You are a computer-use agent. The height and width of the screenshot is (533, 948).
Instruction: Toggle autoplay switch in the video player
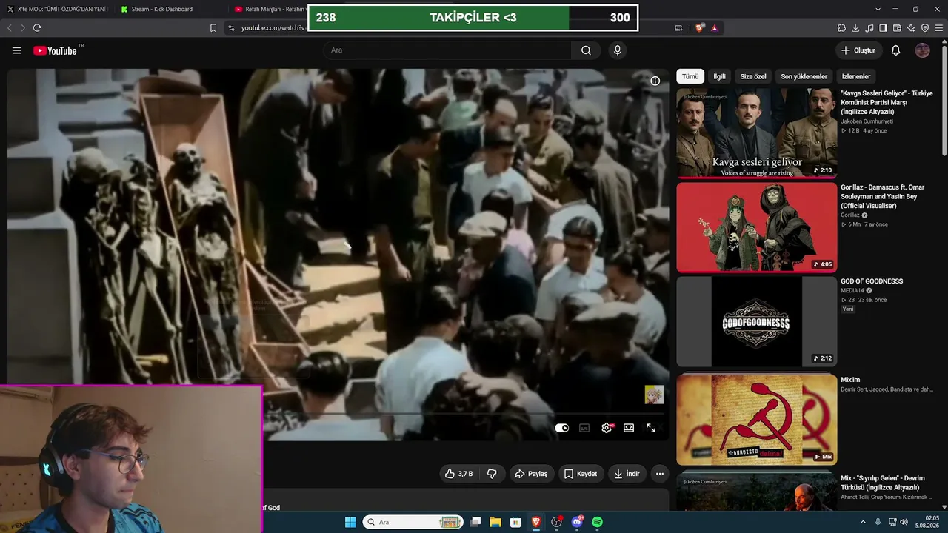click(x=562, y=428)
